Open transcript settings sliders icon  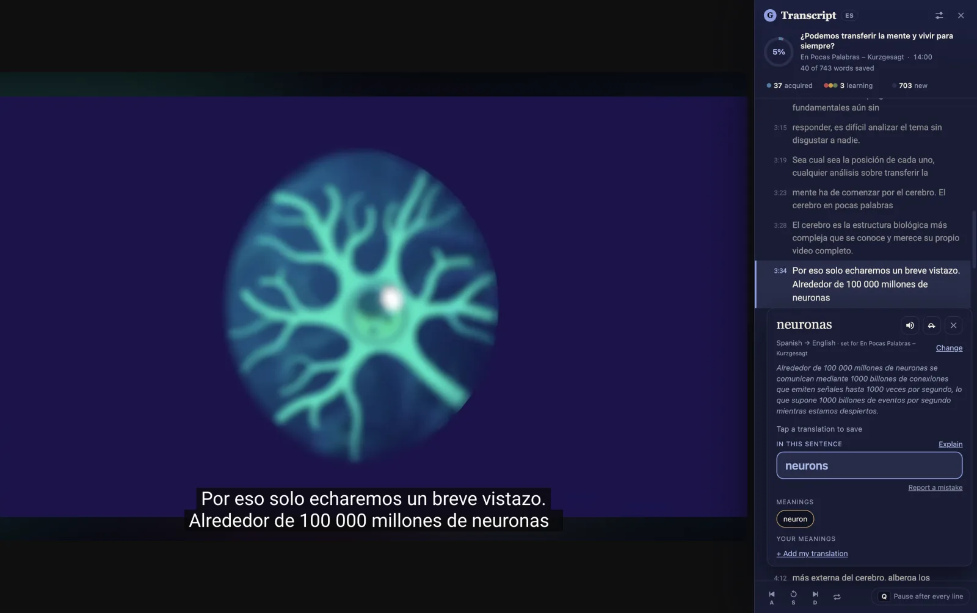tap(939, 15)
